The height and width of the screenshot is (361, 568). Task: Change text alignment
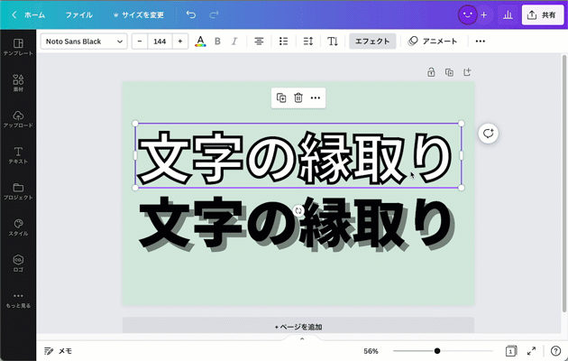point(259,42)
